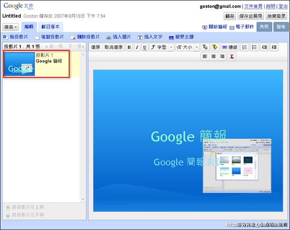Click 前一張 previous slide link
This screenshot has width=290, height=230.
54,46
